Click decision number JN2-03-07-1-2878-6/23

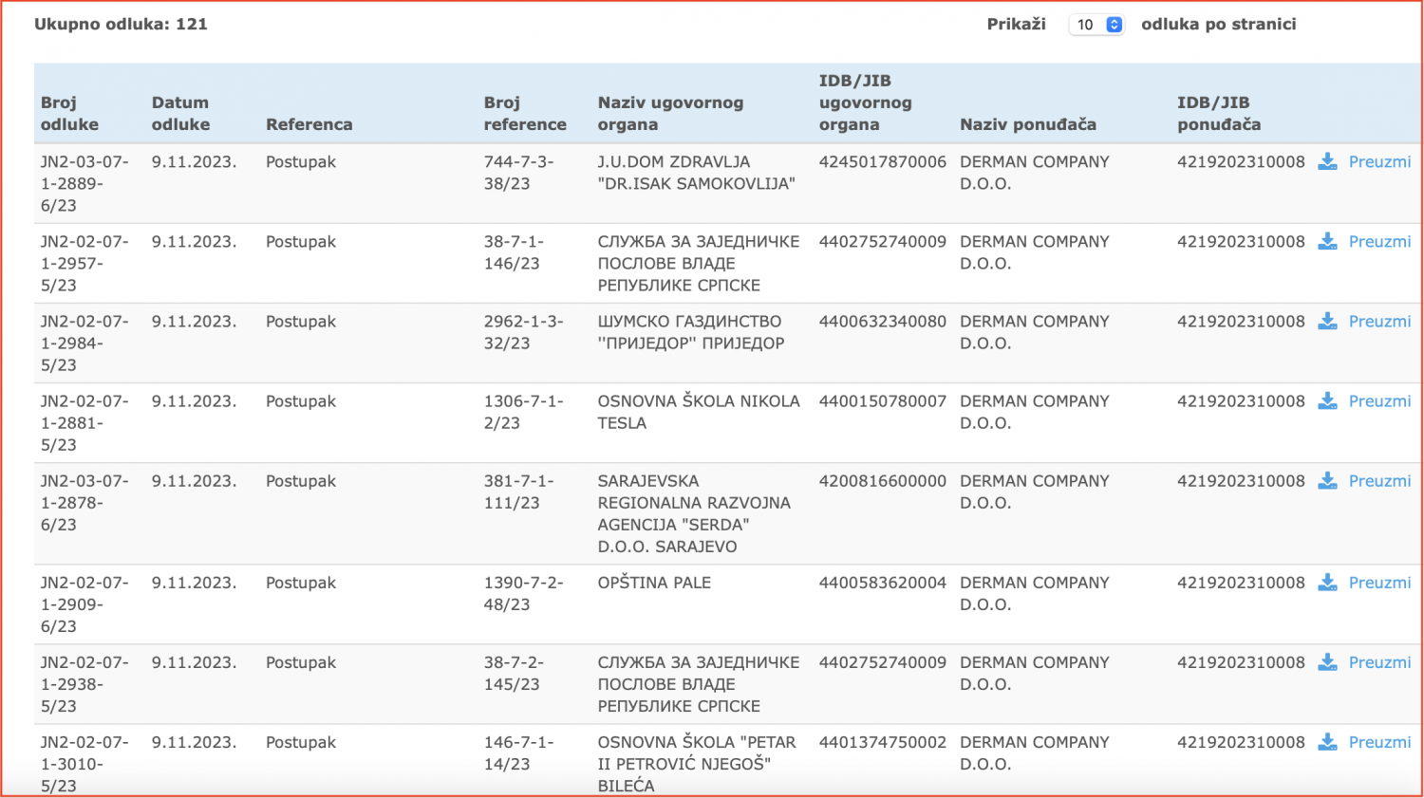coord(84,503)
